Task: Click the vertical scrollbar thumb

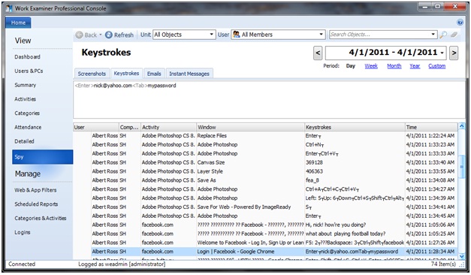Action: click(462, 167)
